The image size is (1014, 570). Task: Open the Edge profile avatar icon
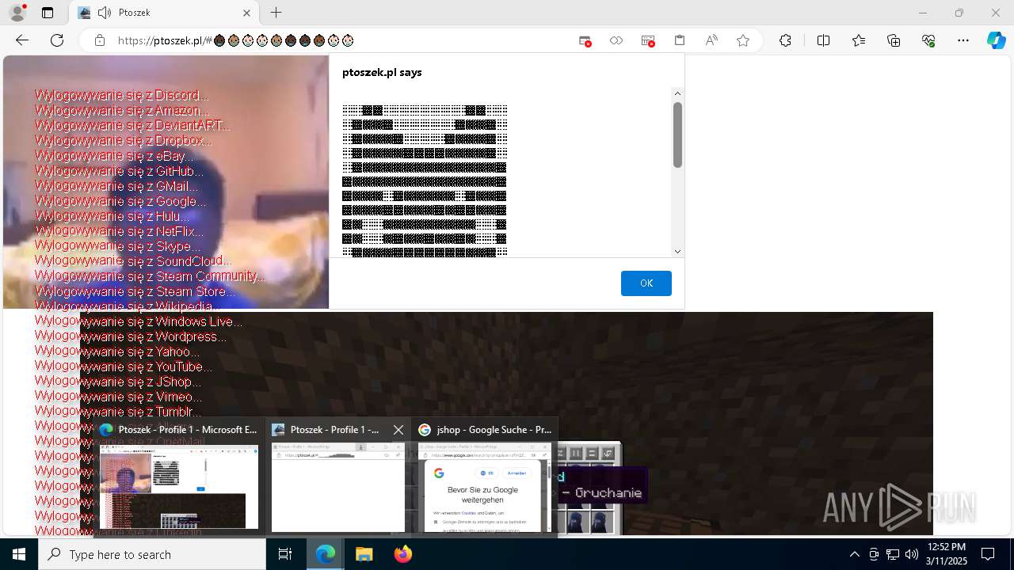pyautogui.click(x=17, y=13)
